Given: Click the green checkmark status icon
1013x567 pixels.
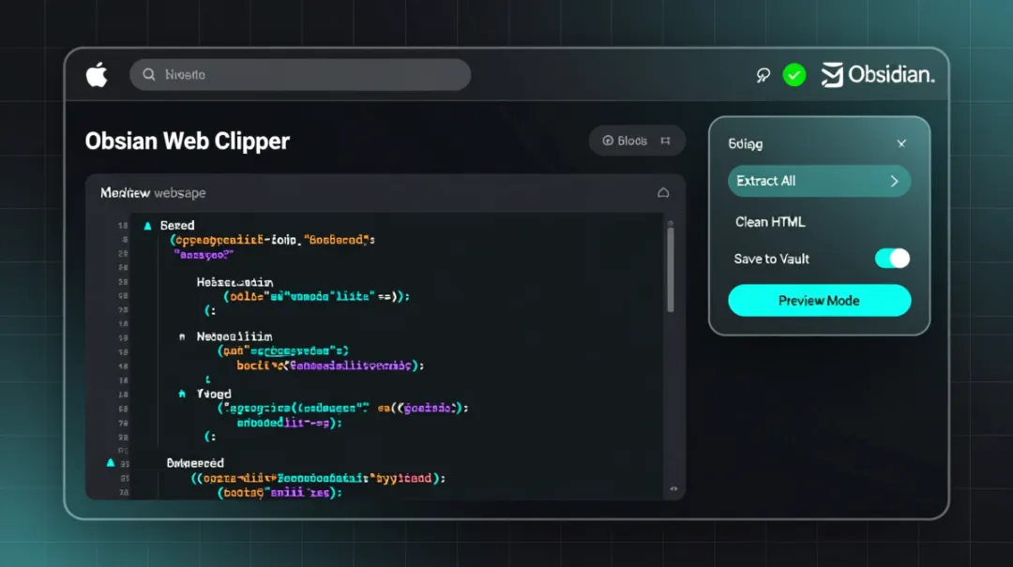Looking at the screenshot, I should point(794,75).
